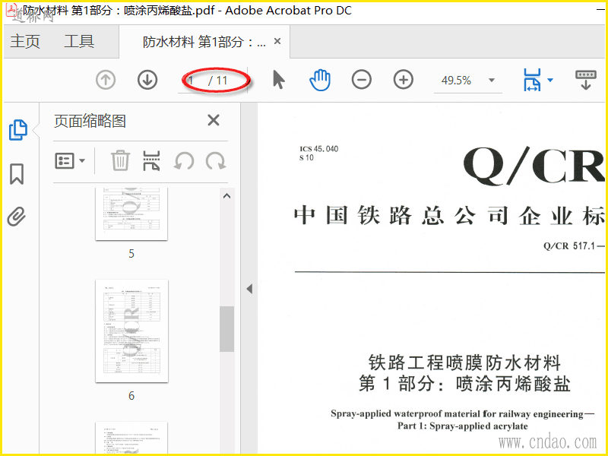The height and width of the screenshot is (456, 608).
Task: Click the current page number field
Action: click(192, 81)
